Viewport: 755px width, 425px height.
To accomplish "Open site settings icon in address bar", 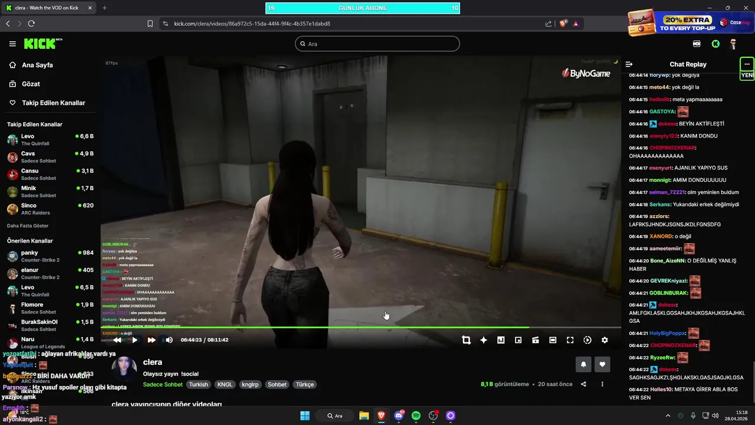I will (x=165, y=24).
